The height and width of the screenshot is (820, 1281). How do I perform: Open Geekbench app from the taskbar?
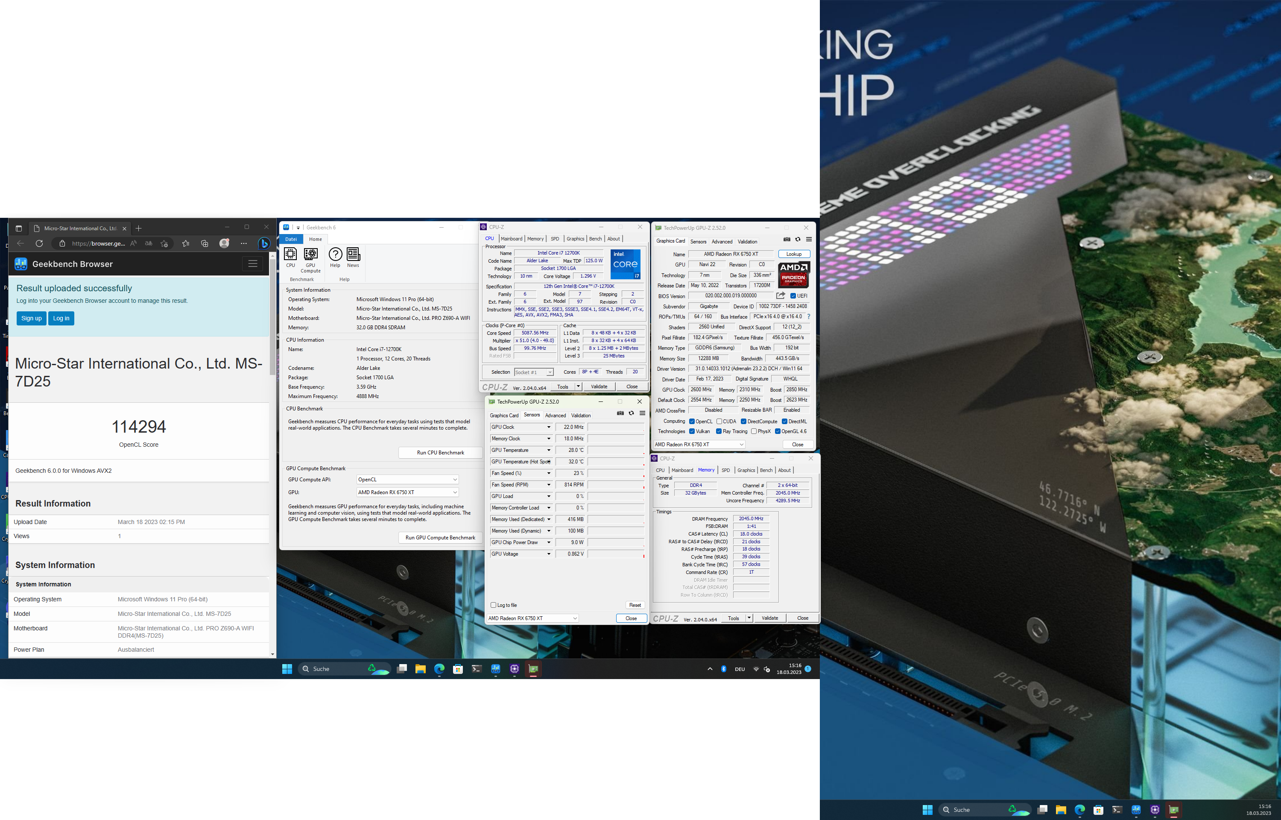click(495, 669)
